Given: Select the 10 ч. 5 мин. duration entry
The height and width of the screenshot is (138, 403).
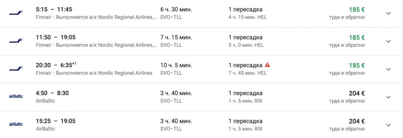Looking at the screenshot, I should [176, 65].
